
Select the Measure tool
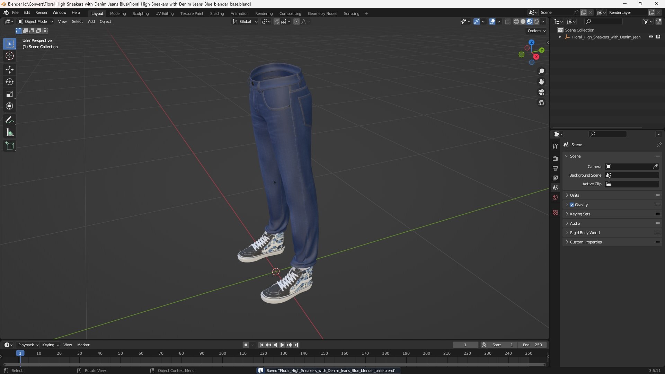click(10, 132)
